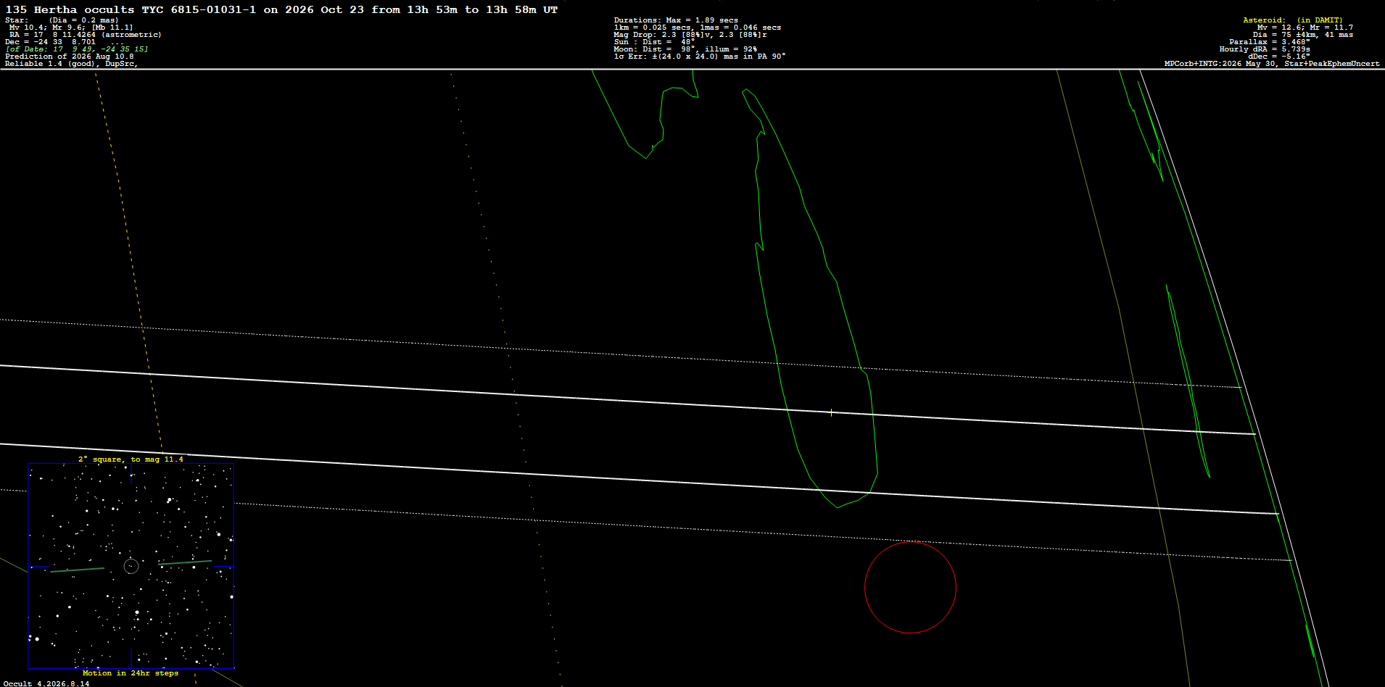
Task: Click the circled target star in the star chart
Action: [131, 566]
